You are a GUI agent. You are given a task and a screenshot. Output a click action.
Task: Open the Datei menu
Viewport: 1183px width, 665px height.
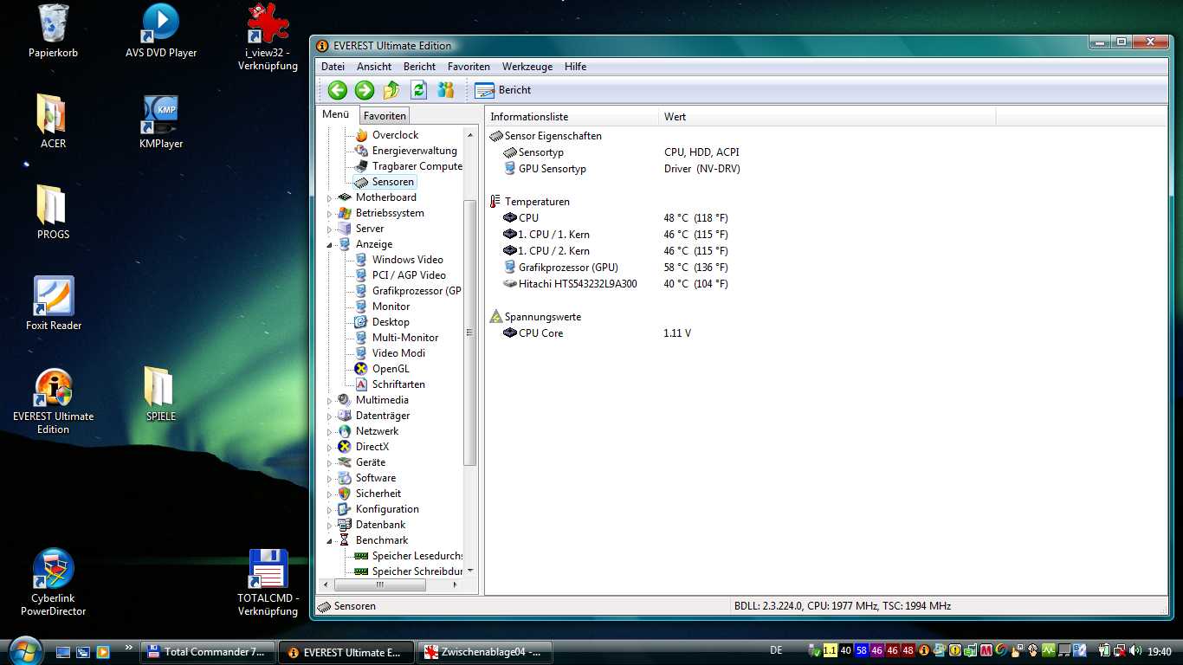pos(333,67)
